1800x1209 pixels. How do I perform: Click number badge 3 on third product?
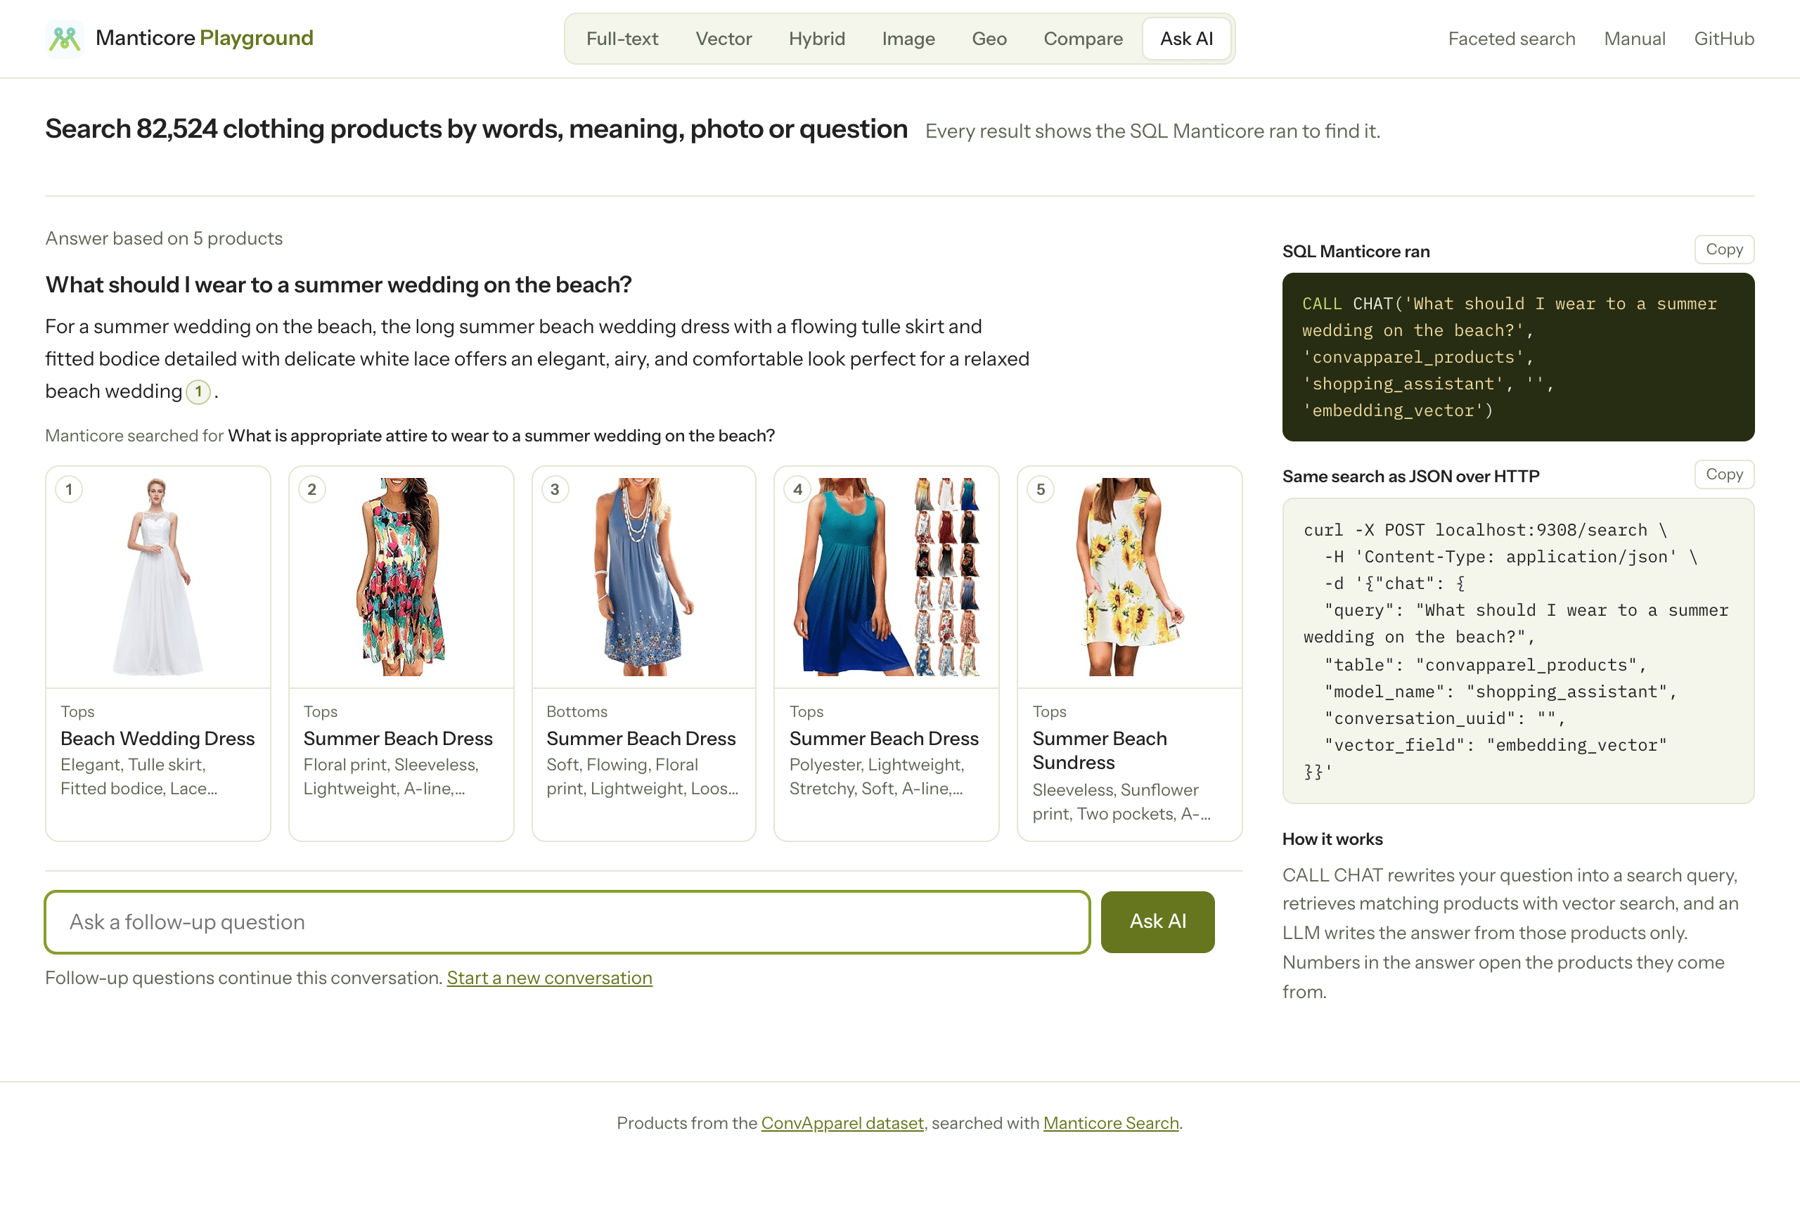coord(555,490)
